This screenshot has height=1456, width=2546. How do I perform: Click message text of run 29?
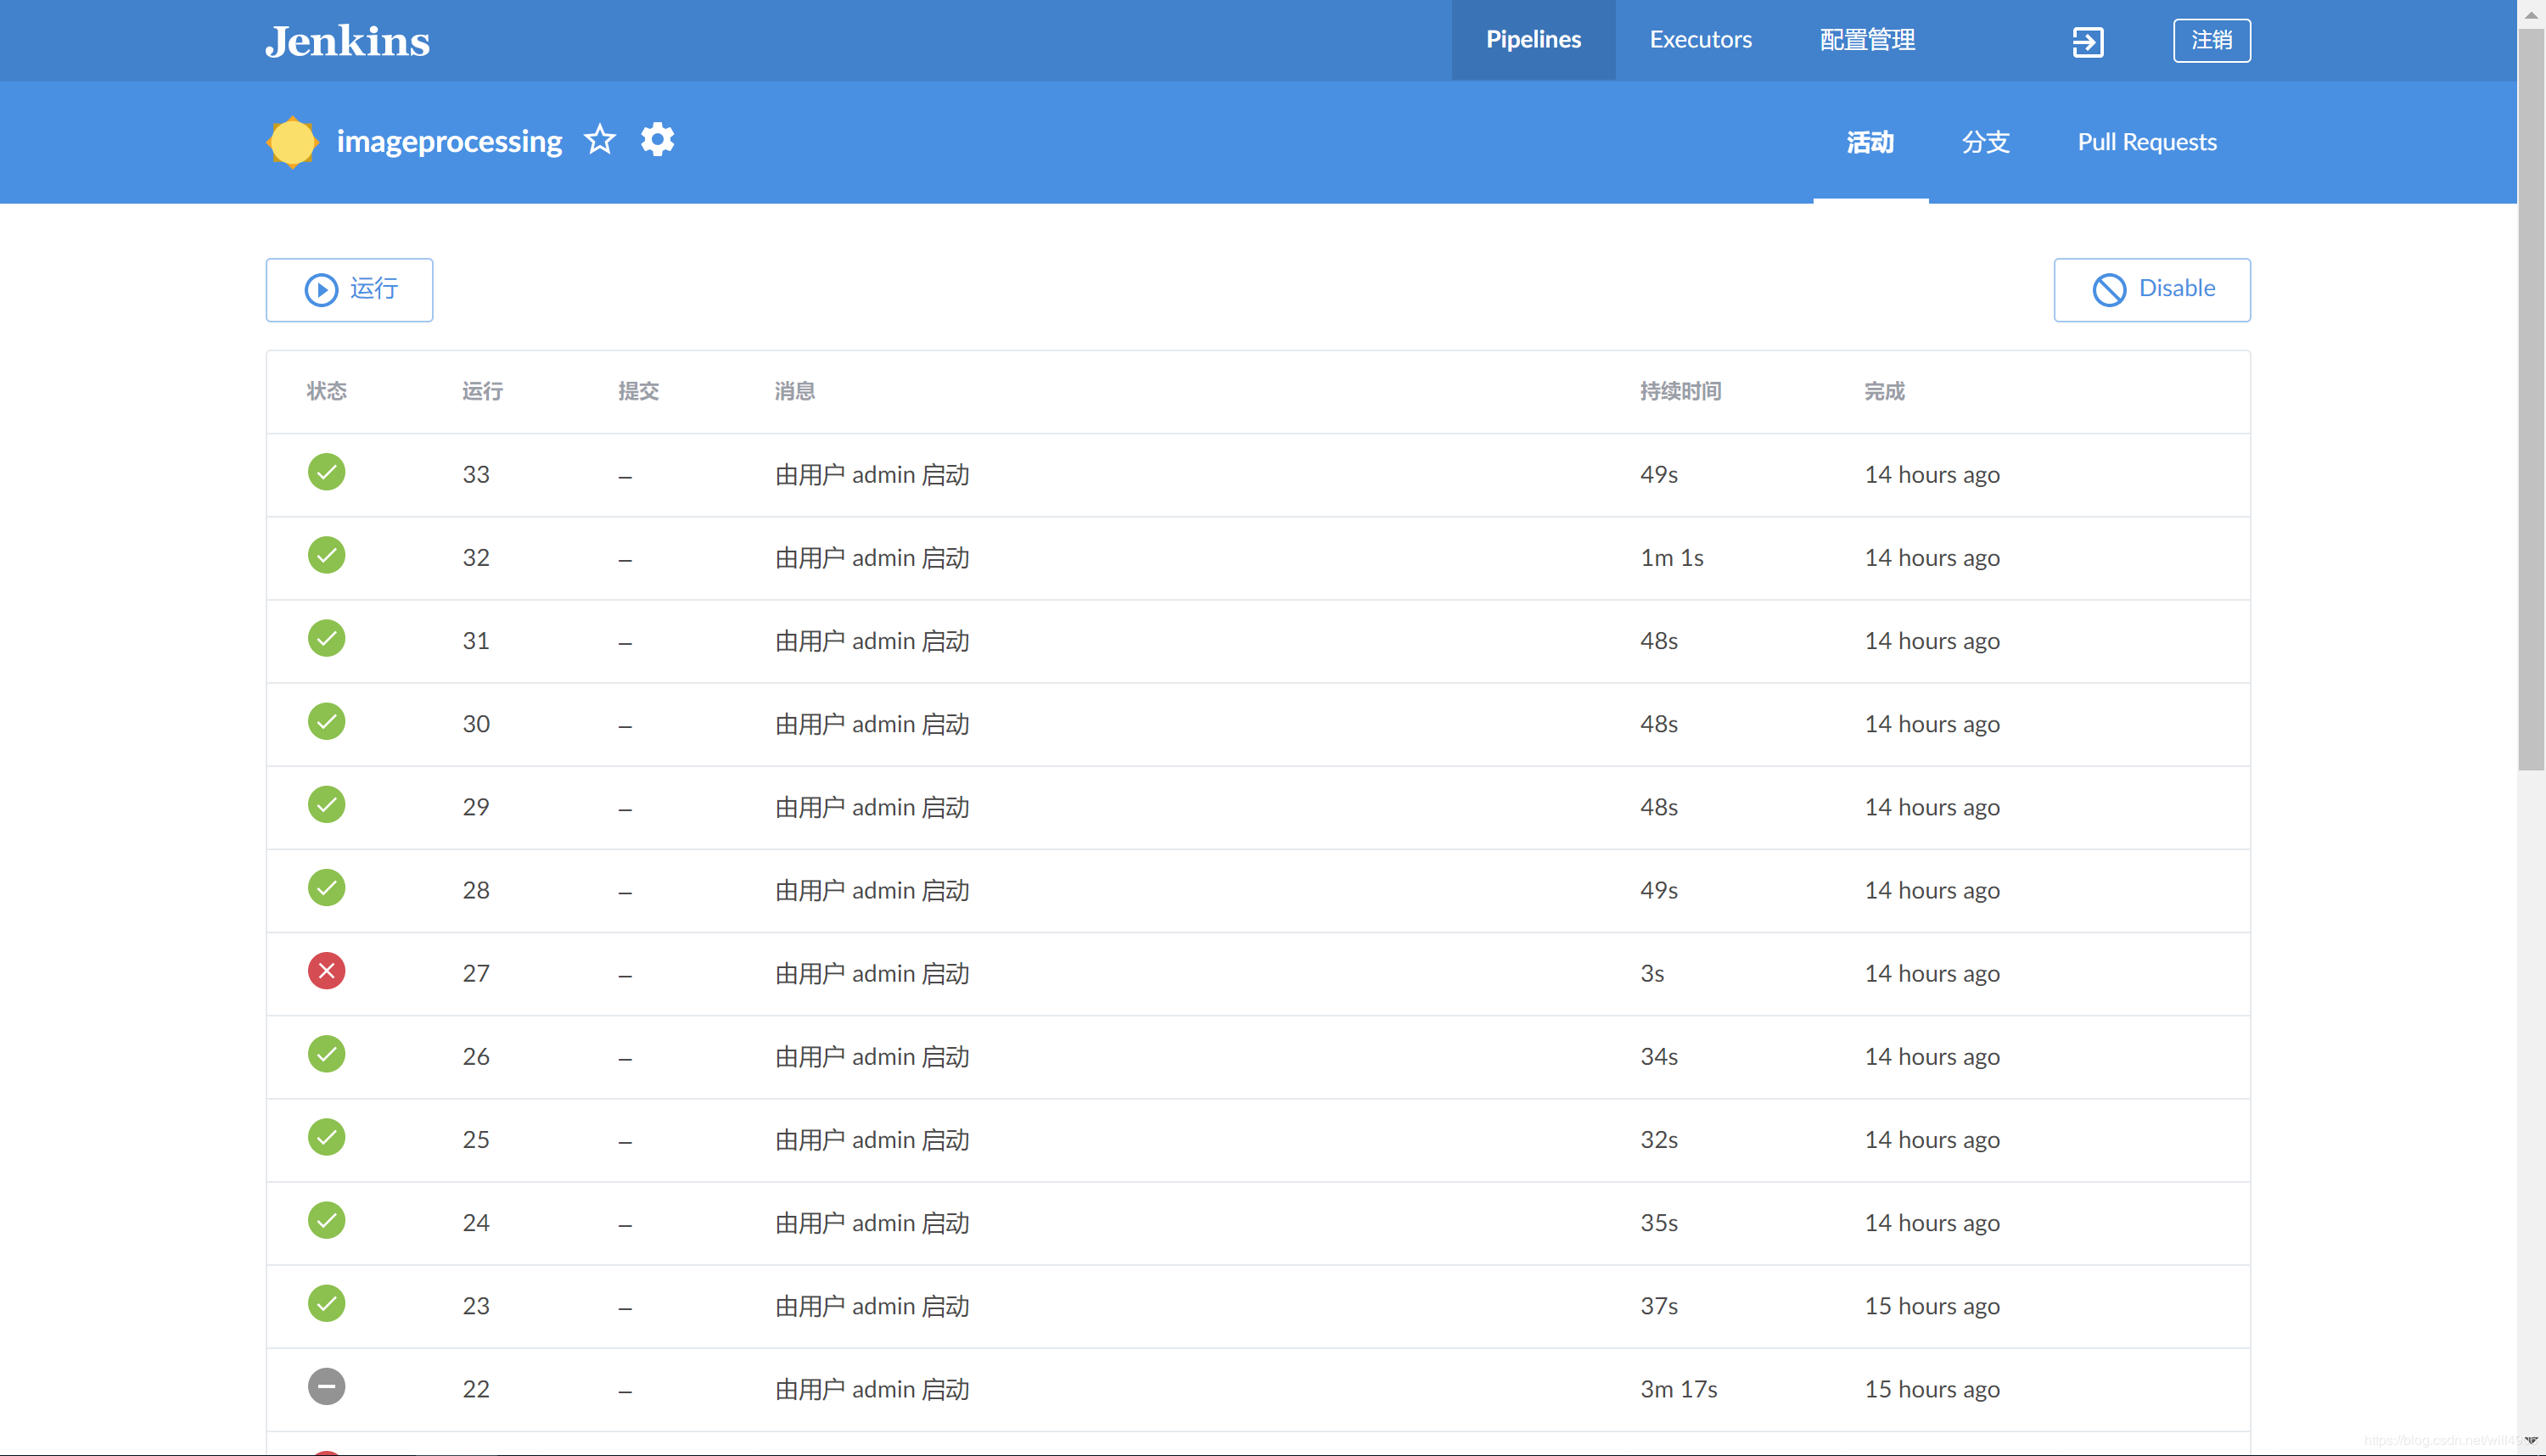(872, 807)
